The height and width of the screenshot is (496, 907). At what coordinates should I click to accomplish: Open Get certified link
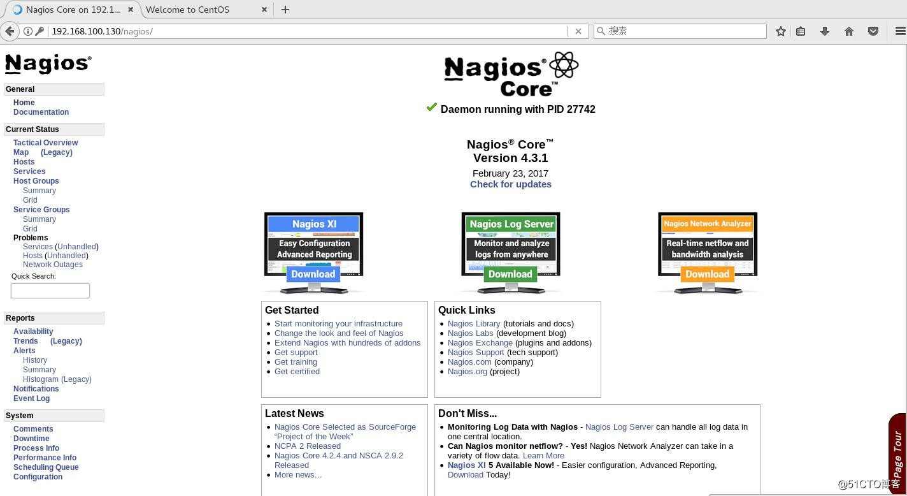297,372
